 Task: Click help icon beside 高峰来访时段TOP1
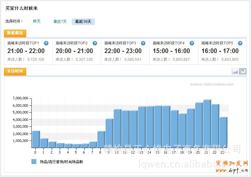pos(46,43)
